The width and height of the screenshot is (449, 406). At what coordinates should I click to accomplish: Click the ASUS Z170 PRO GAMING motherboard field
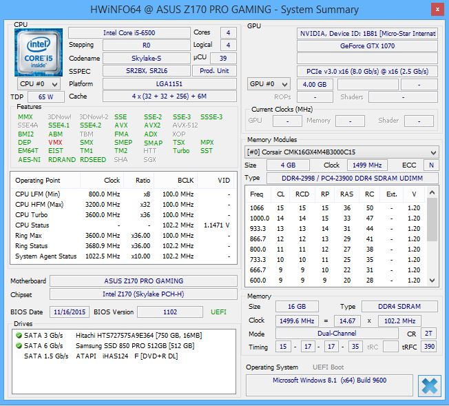pos(143,281)
